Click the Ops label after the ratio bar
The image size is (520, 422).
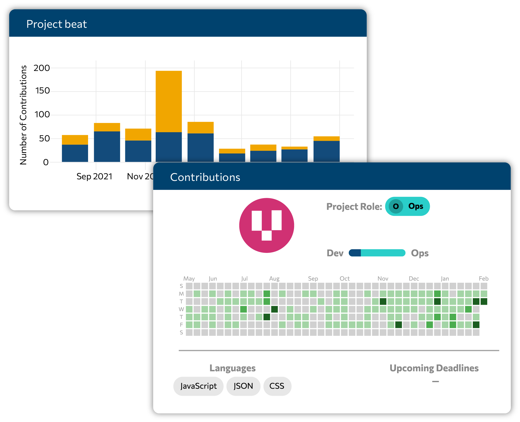tap(420, 253)
